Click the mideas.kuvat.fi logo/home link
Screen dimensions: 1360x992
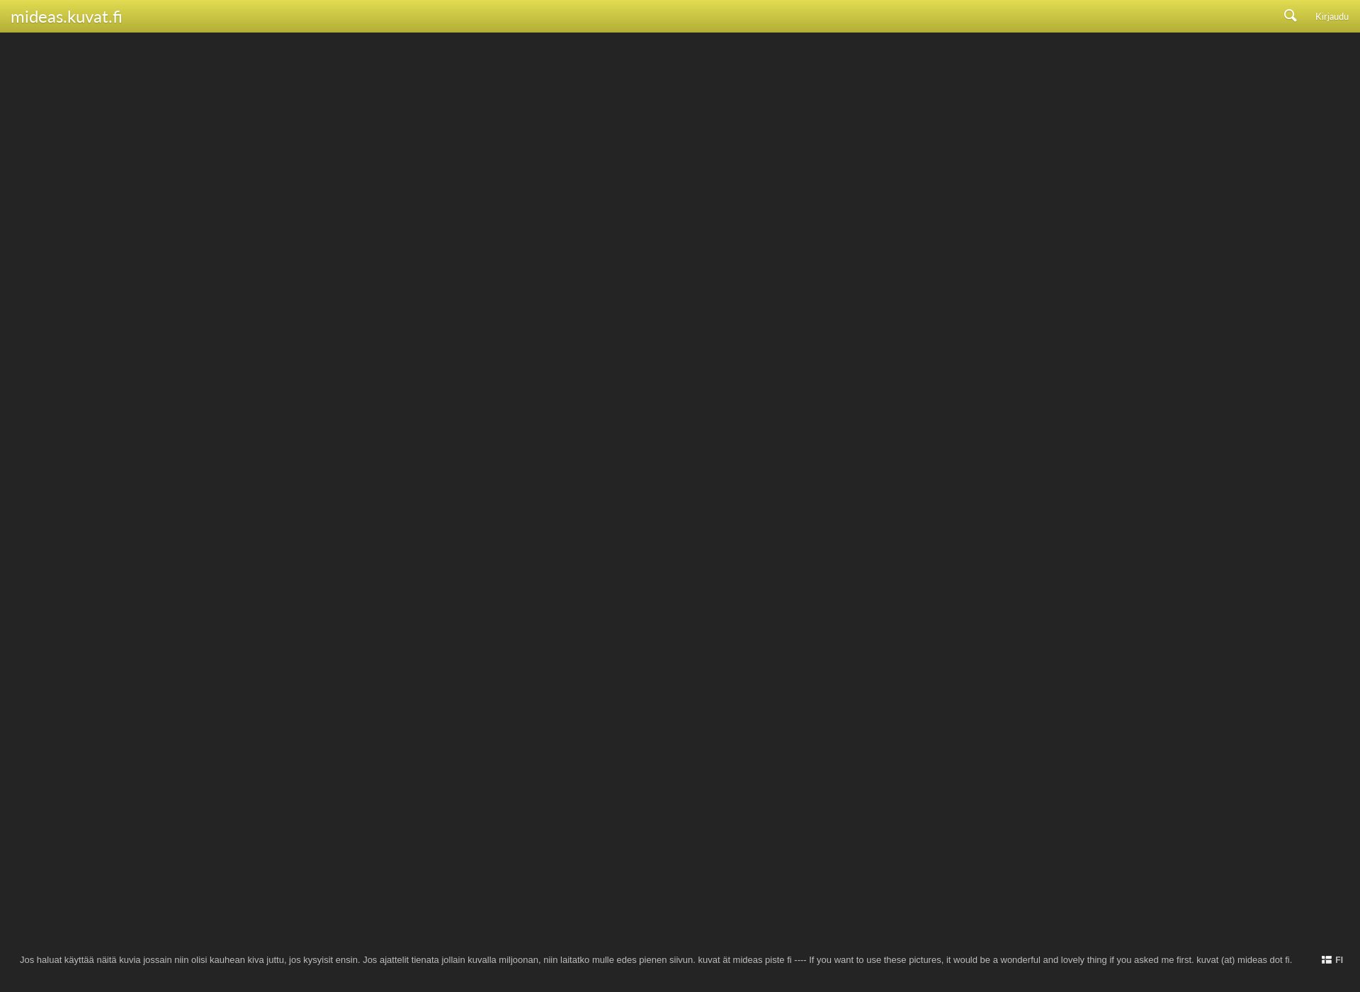pos(67,16)
